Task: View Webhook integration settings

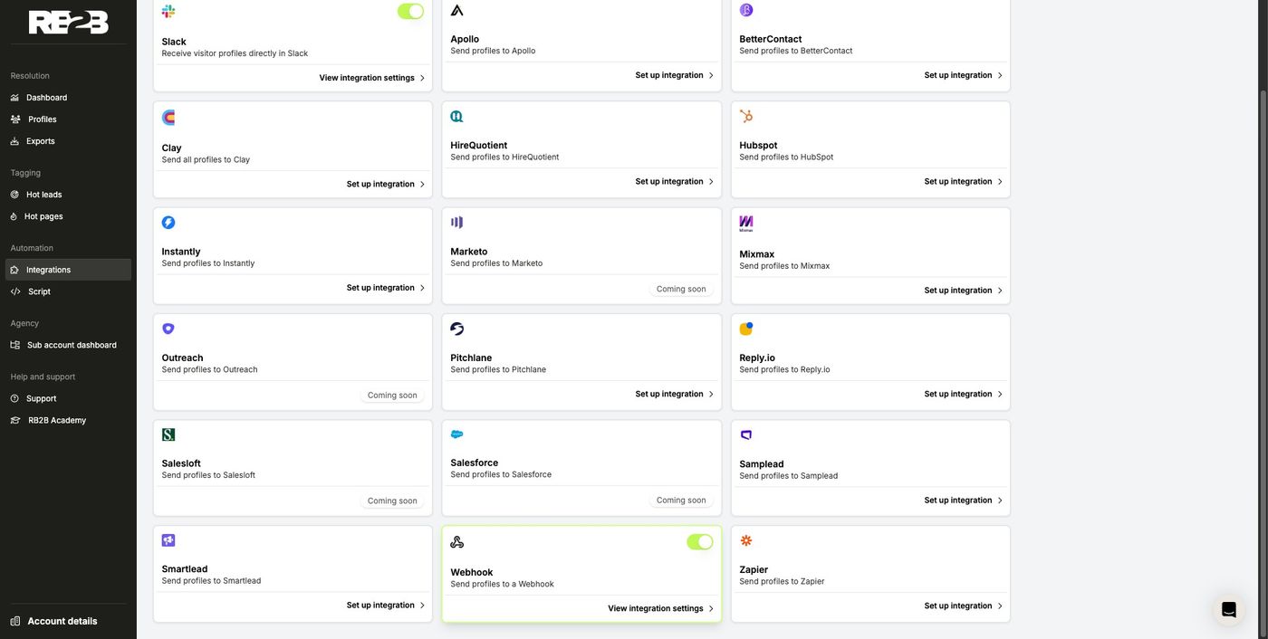Action: point(661,608)
